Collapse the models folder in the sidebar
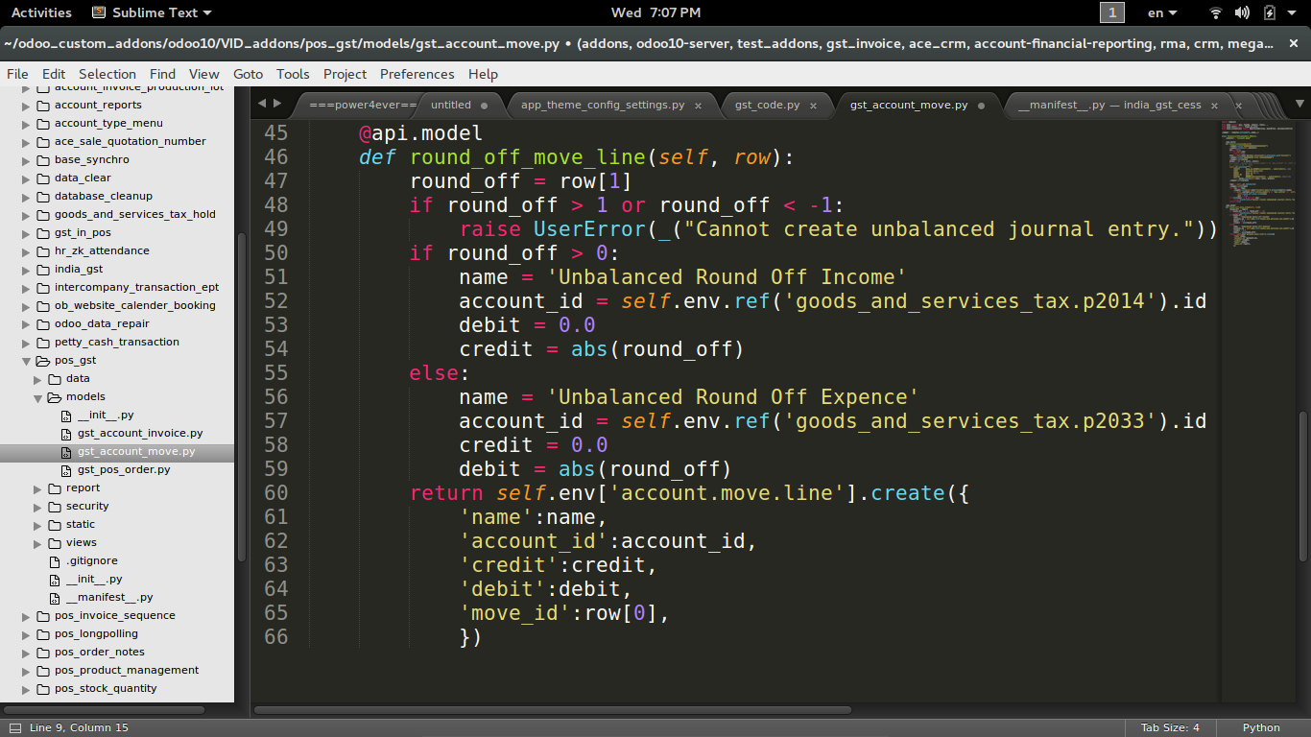Viewport: 1311px width, 737px height. point(38,396)
